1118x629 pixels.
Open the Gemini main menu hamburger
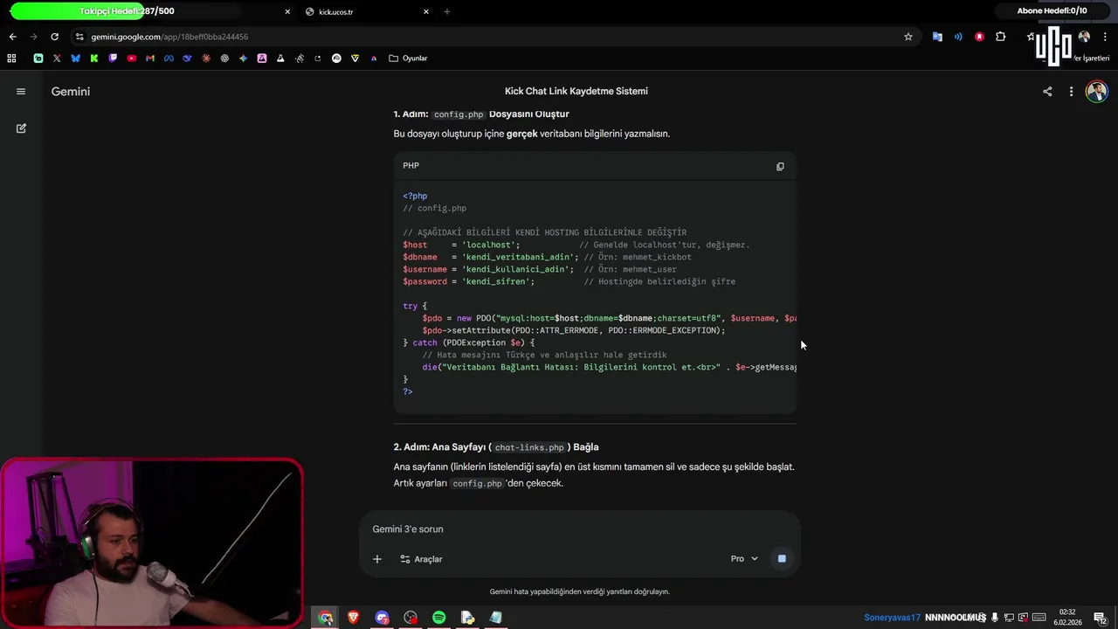[x=21, y=91]
